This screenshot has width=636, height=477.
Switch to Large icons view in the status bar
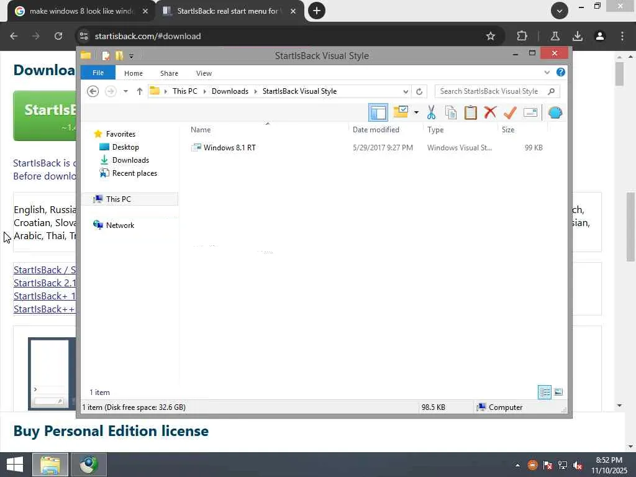click(558, 393)
